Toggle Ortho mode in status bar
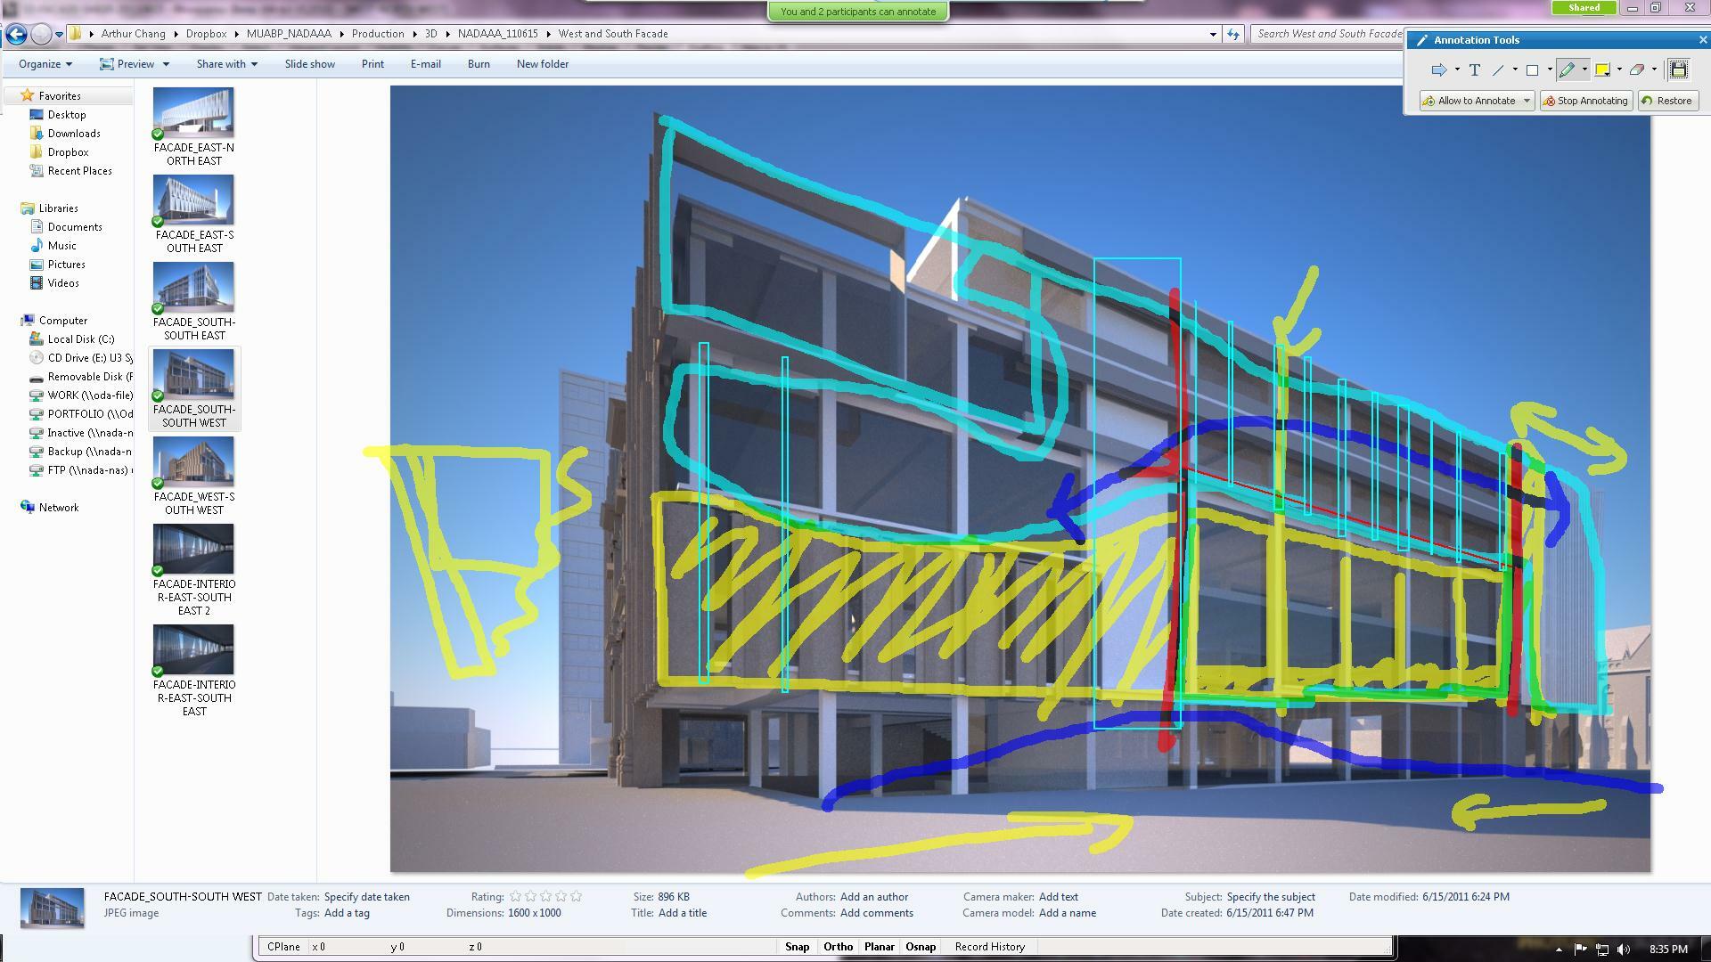The image size is (1711, 962). click(x=838, y=947)
